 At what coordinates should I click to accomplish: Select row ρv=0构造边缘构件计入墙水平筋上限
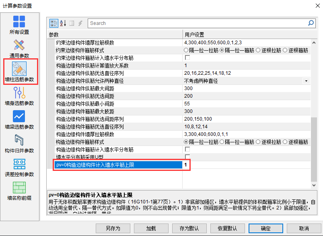pyautogui.click(x=118, y=165)
